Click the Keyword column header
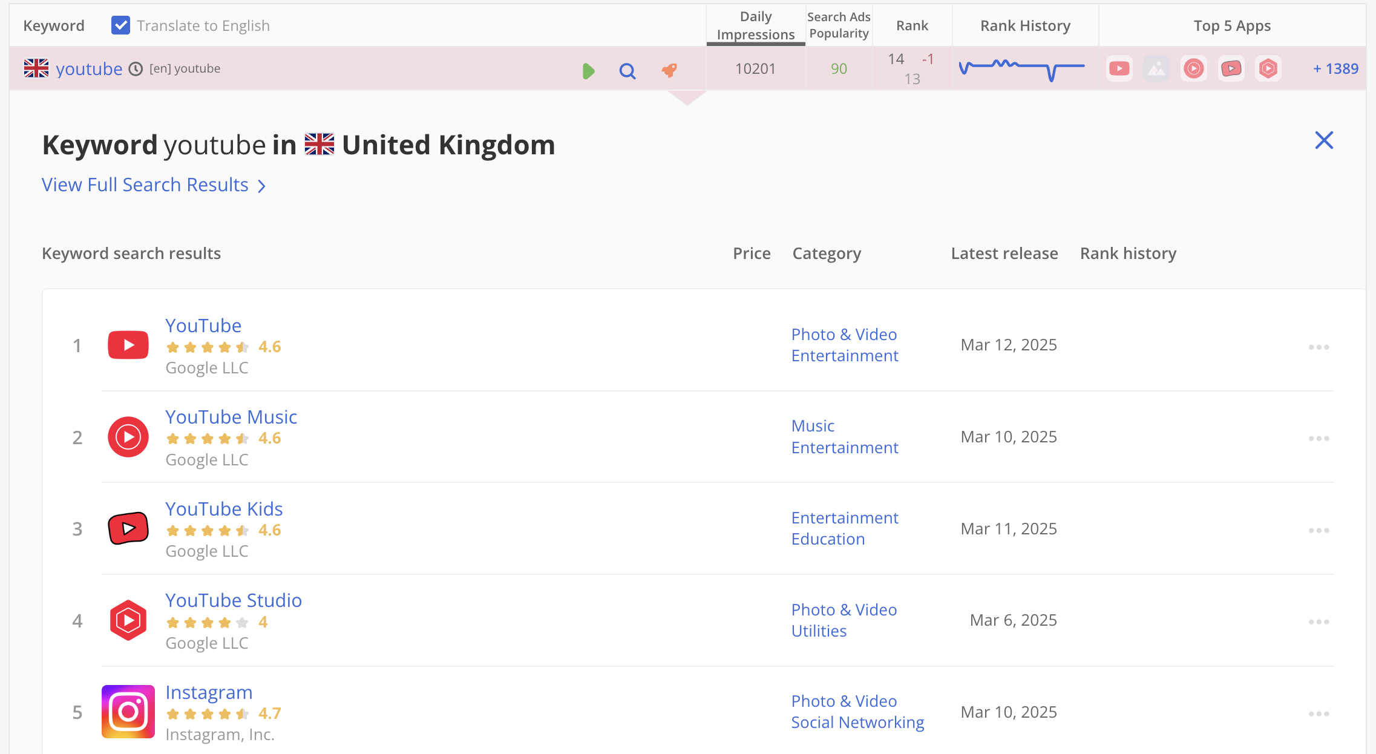The height and width of the screenshot is (754, 1376). (x=54, y=25)
